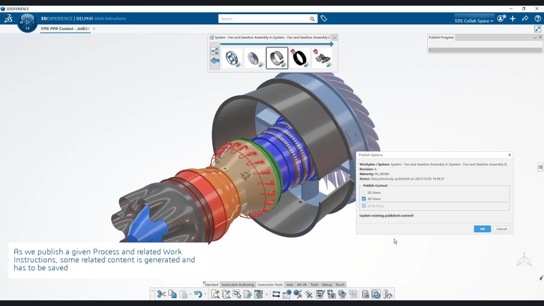The width and height of the screenshot is (544, 306).
Task: Click the search magnifier icon
Action: 312,19
